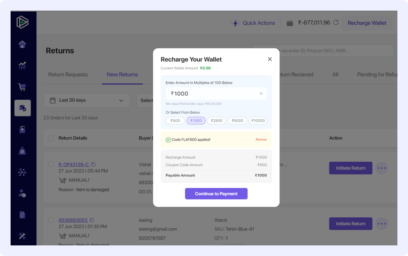Screen dimensions: 408x256
Task: Select the integrations network icon in sidebar
Action: [x=22, y=172]
